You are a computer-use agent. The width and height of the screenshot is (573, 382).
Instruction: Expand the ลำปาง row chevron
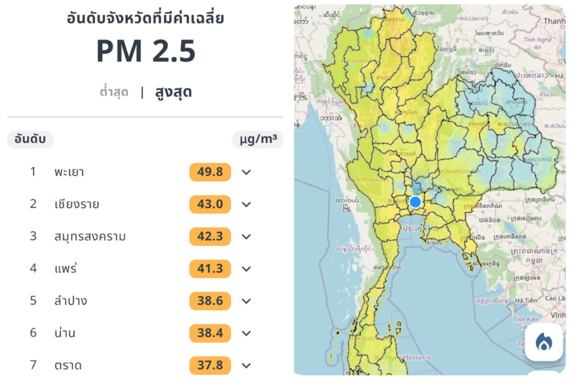(x=246, y=301)
